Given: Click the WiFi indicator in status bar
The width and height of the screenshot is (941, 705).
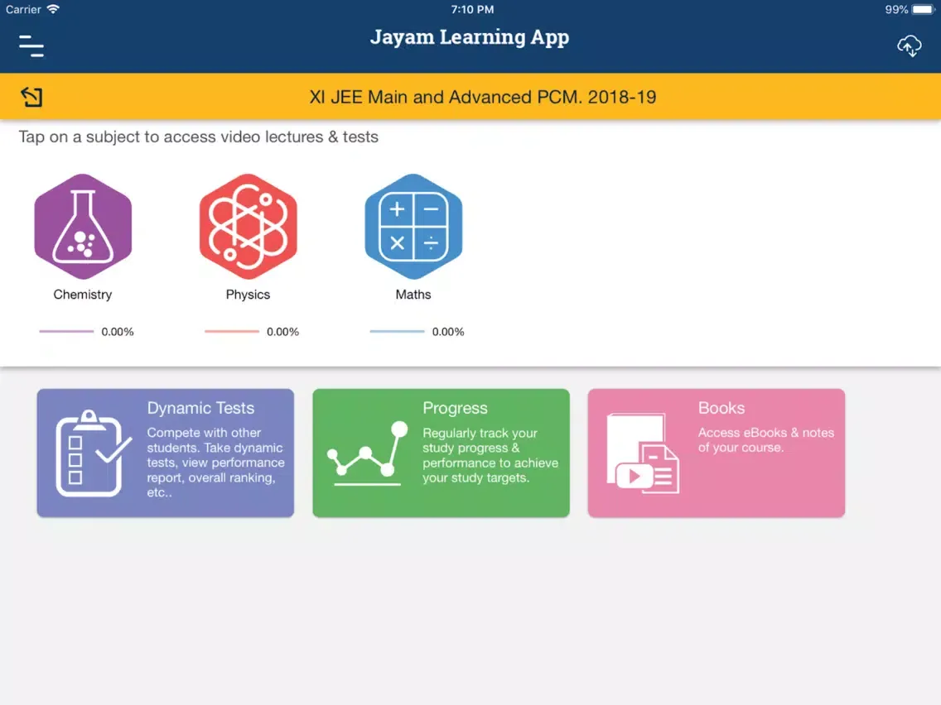Looking at the screenshot, I should [52, 9].
